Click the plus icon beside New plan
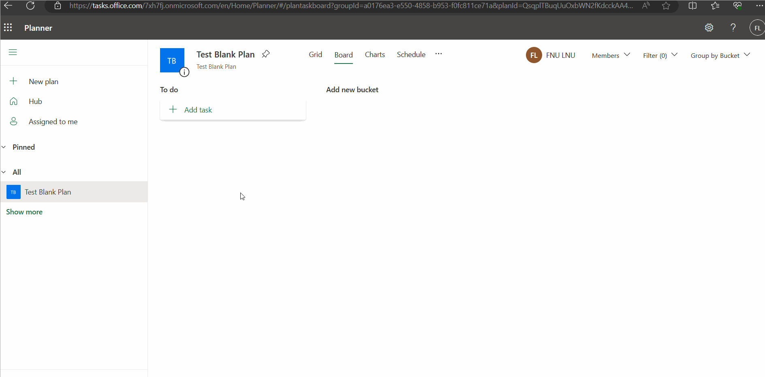The height and width of the screenshot is (377, 765). click(13, 81)
